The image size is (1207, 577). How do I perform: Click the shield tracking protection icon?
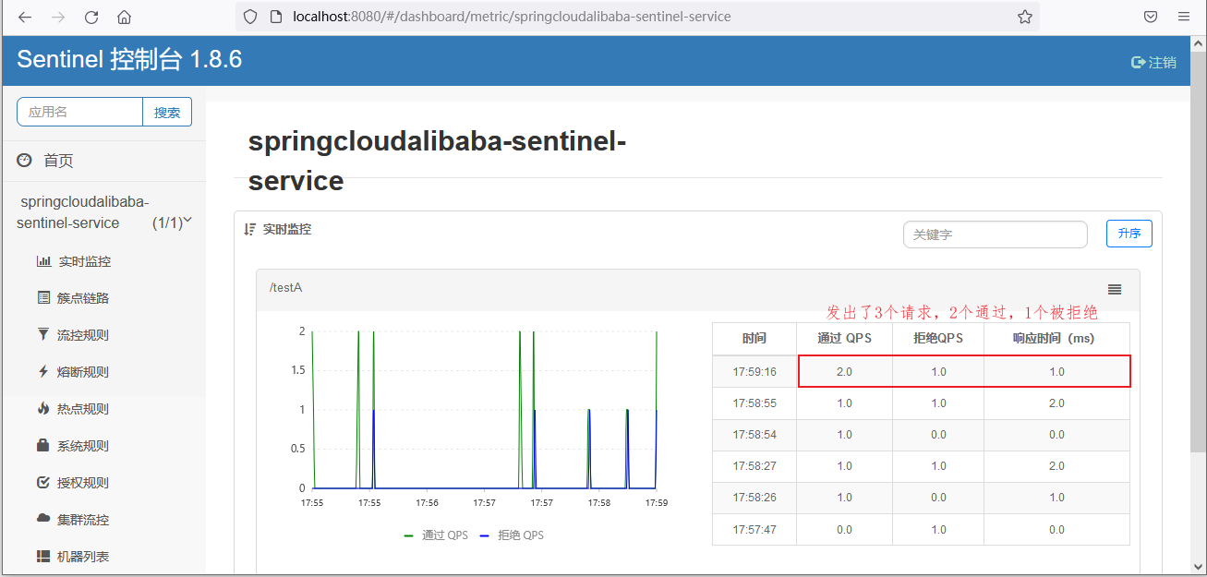[x=249, y=17]
